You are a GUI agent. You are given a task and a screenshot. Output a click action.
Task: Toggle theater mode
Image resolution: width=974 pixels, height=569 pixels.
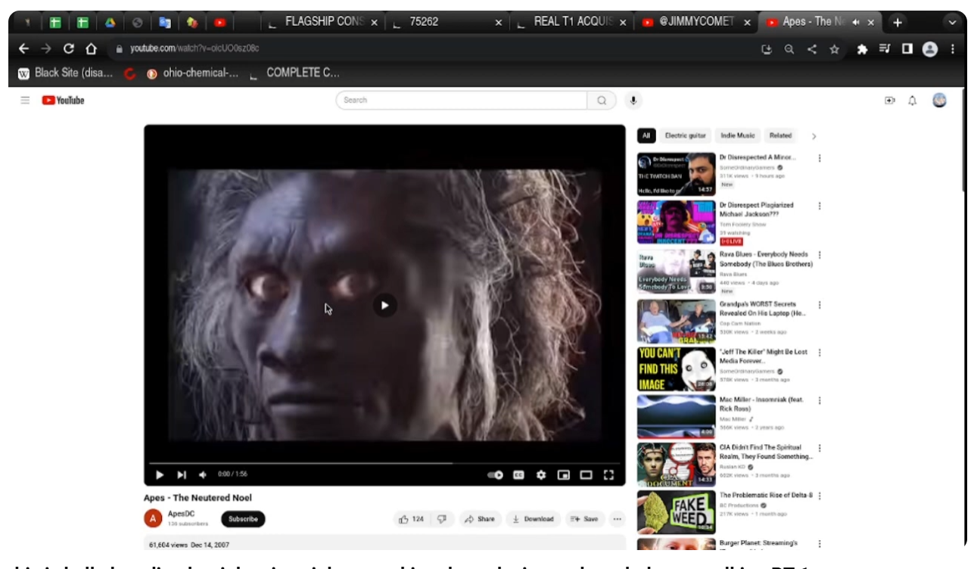point(586,475)
